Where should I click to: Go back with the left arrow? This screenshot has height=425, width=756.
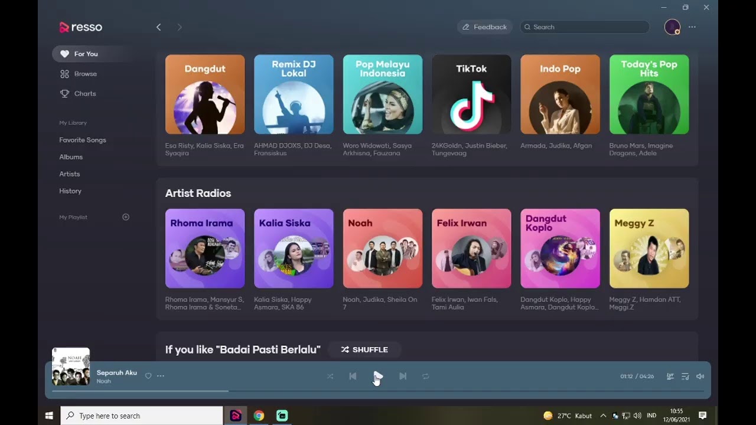[x=158, y=27]
